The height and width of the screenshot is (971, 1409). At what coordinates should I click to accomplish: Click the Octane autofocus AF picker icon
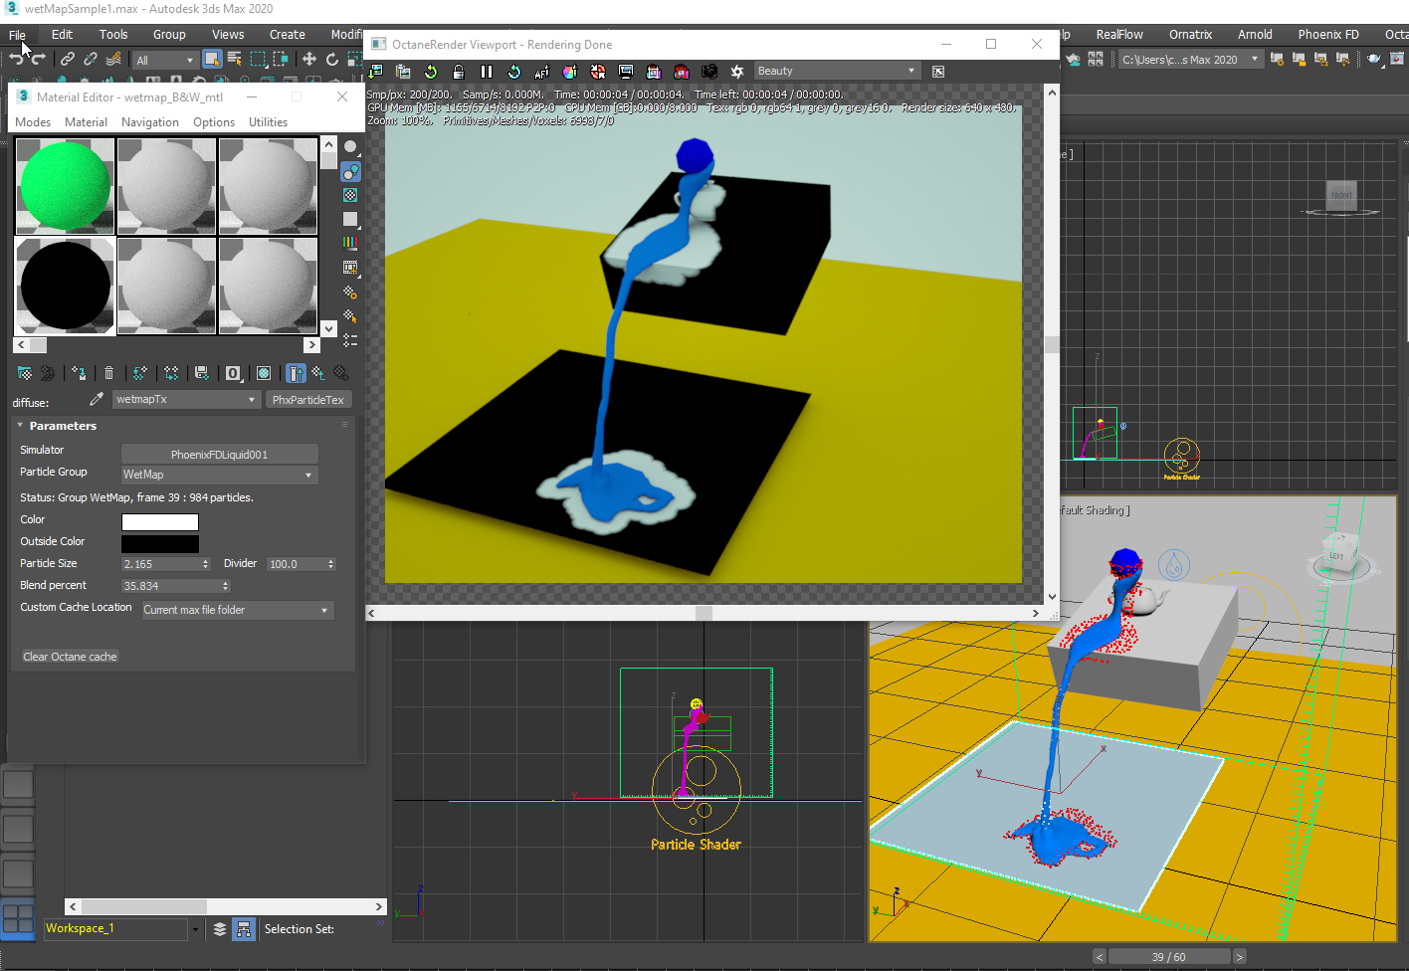542,72
